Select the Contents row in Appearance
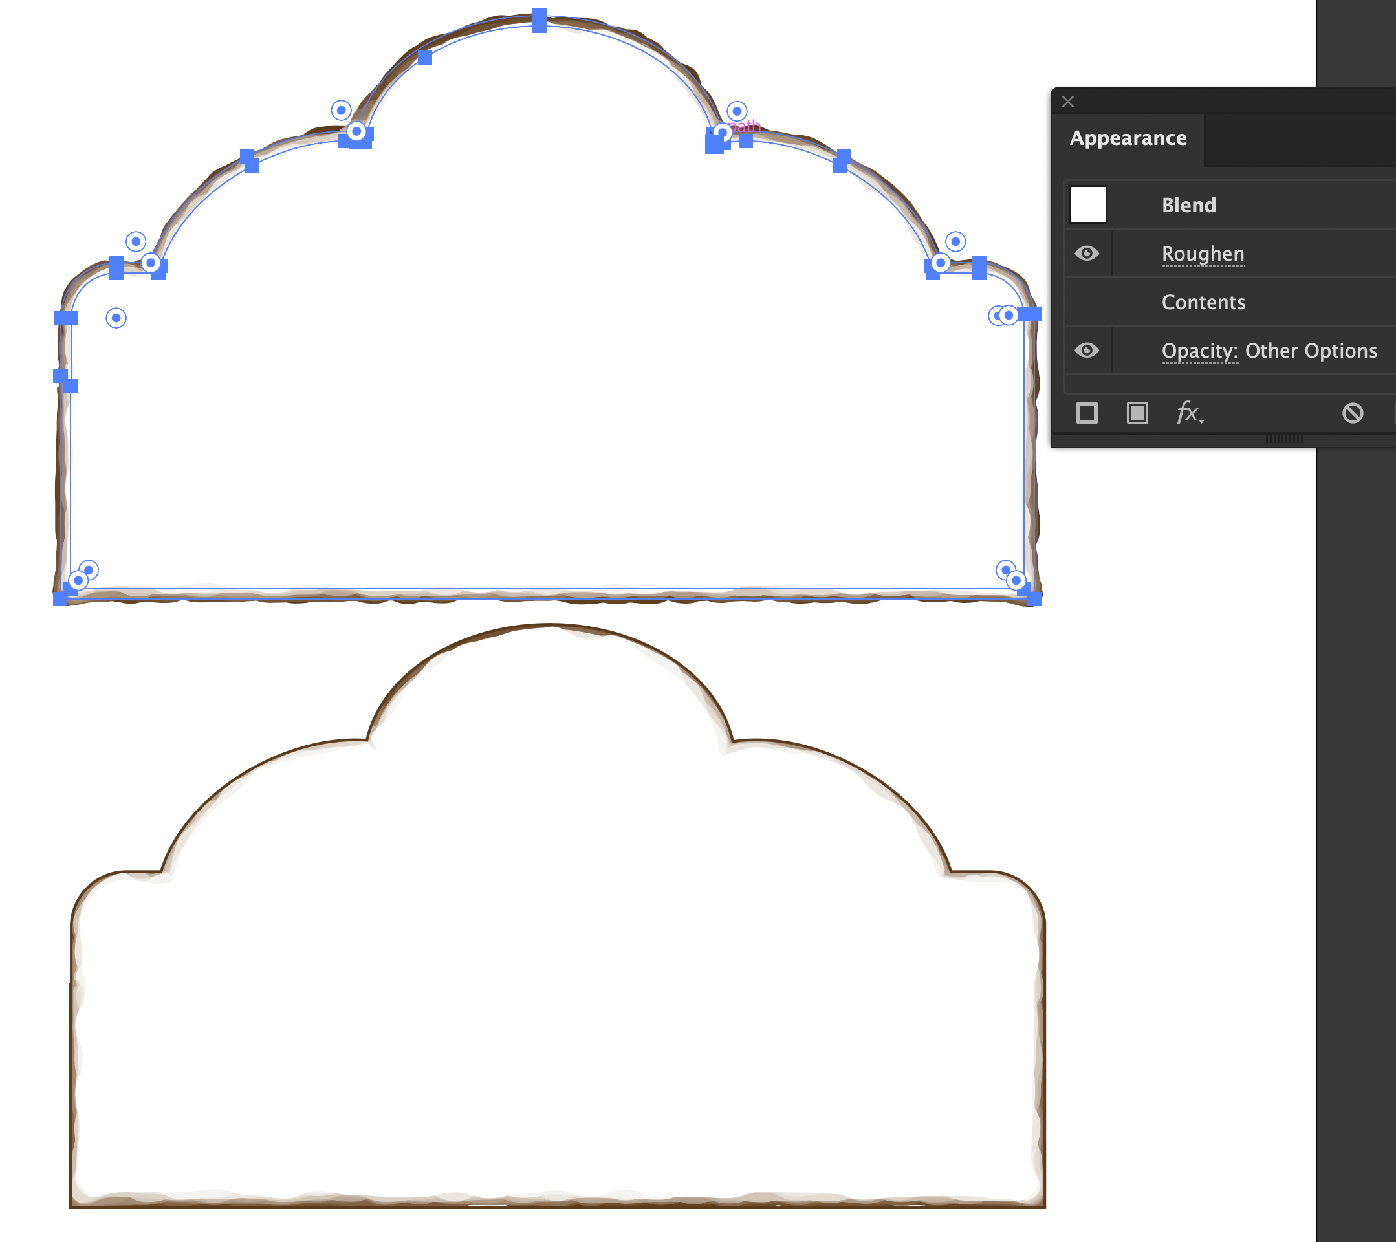The height and width of the screenshot is (1242, 1396). (x=1203, y=303)
